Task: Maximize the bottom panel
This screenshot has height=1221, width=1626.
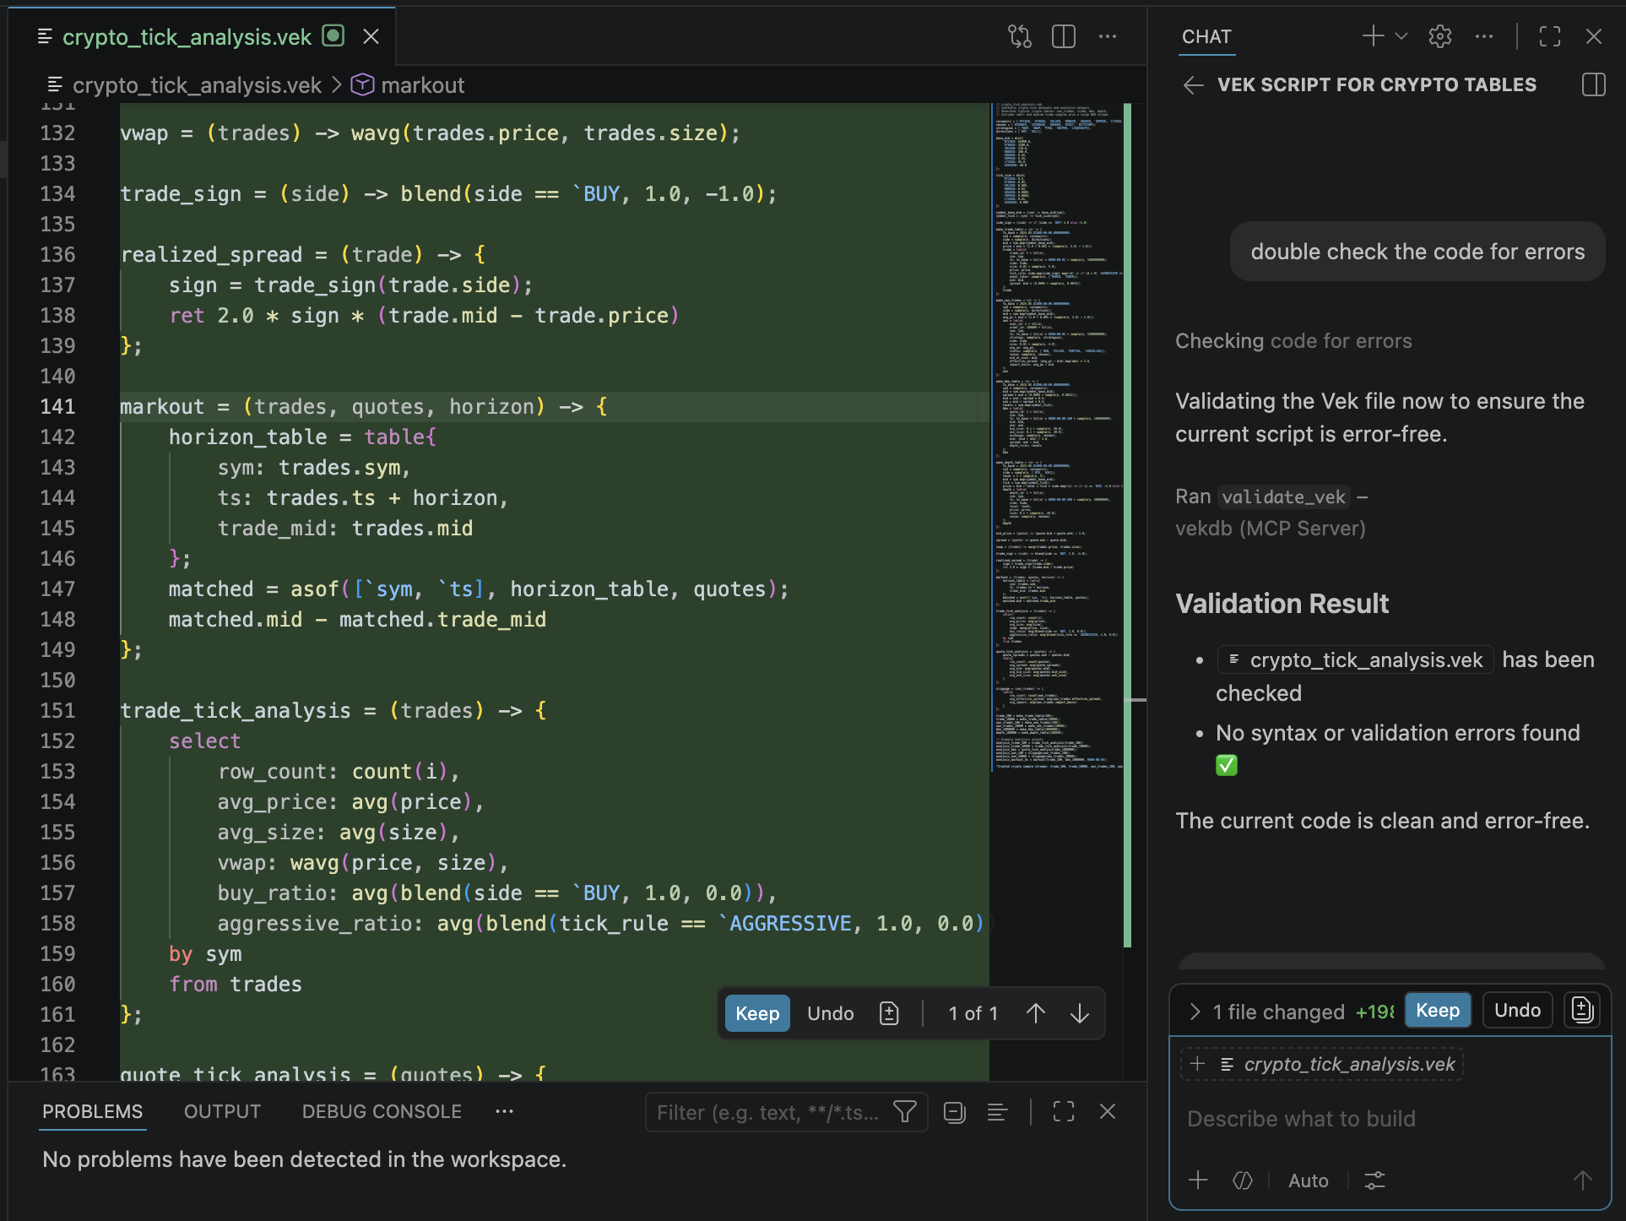Action: click(x=1064, y=1112)
